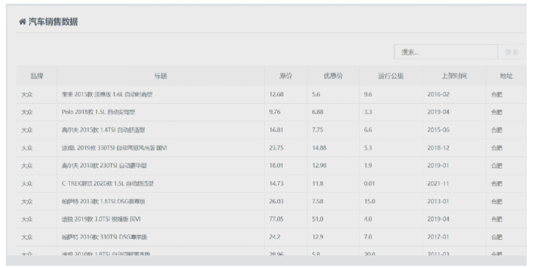Click the mileage value 9.6

tap(368, 94)
